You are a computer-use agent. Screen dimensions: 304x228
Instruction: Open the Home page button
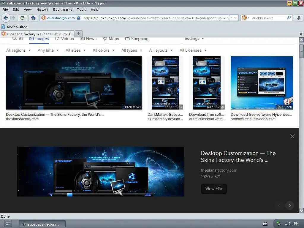click(33, 18)
